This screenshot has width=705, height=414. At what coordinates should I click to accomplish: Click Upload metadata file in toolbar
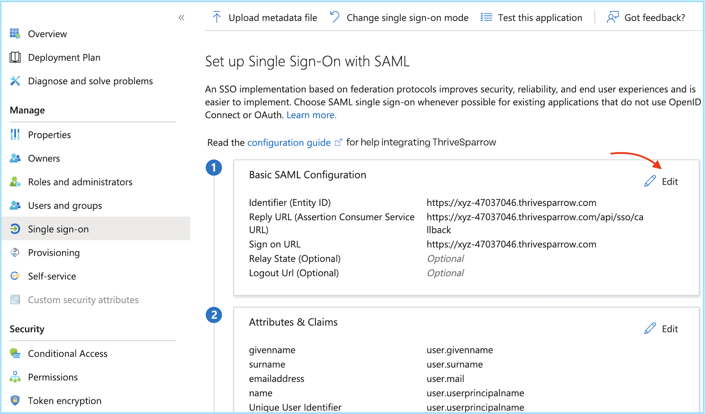click(265, 18)
